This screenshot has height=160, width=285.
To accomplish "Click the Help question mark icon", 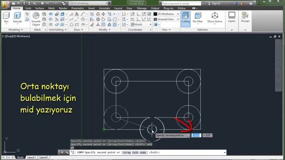I will (251, 3).
